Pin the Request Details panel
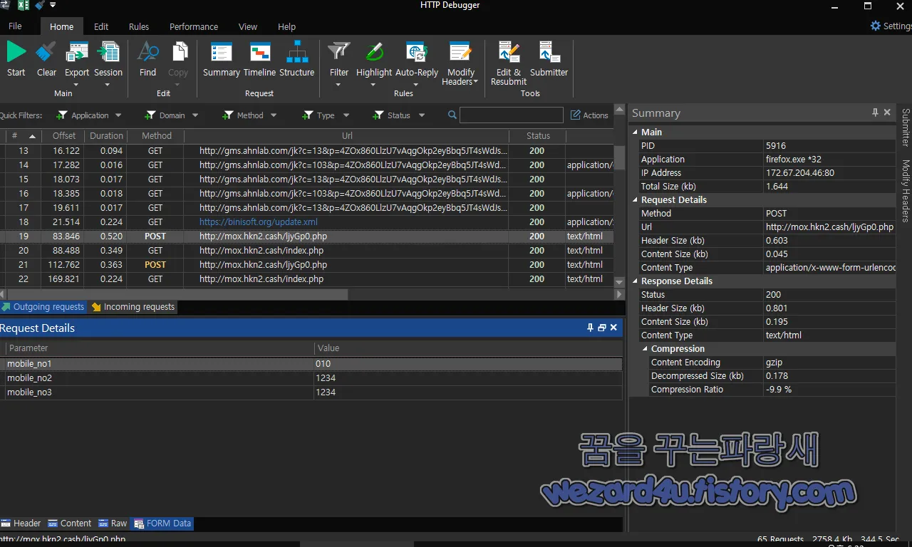Image resolution: width=912 pixels, height=547 pixels. tap(590, 328)
